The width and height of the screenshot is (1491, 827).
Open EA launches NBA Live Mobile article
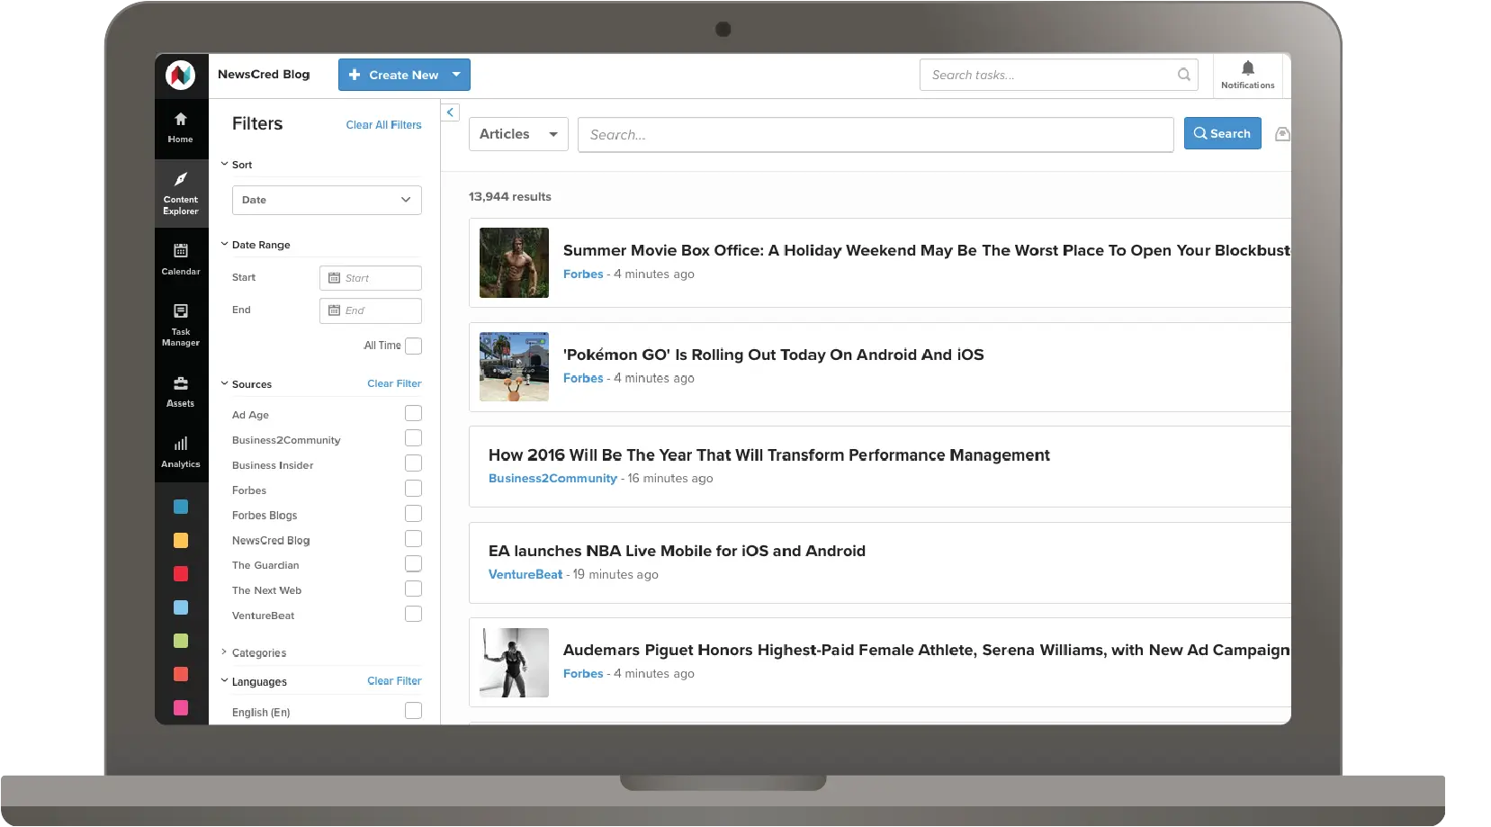(x=677, y=551)
